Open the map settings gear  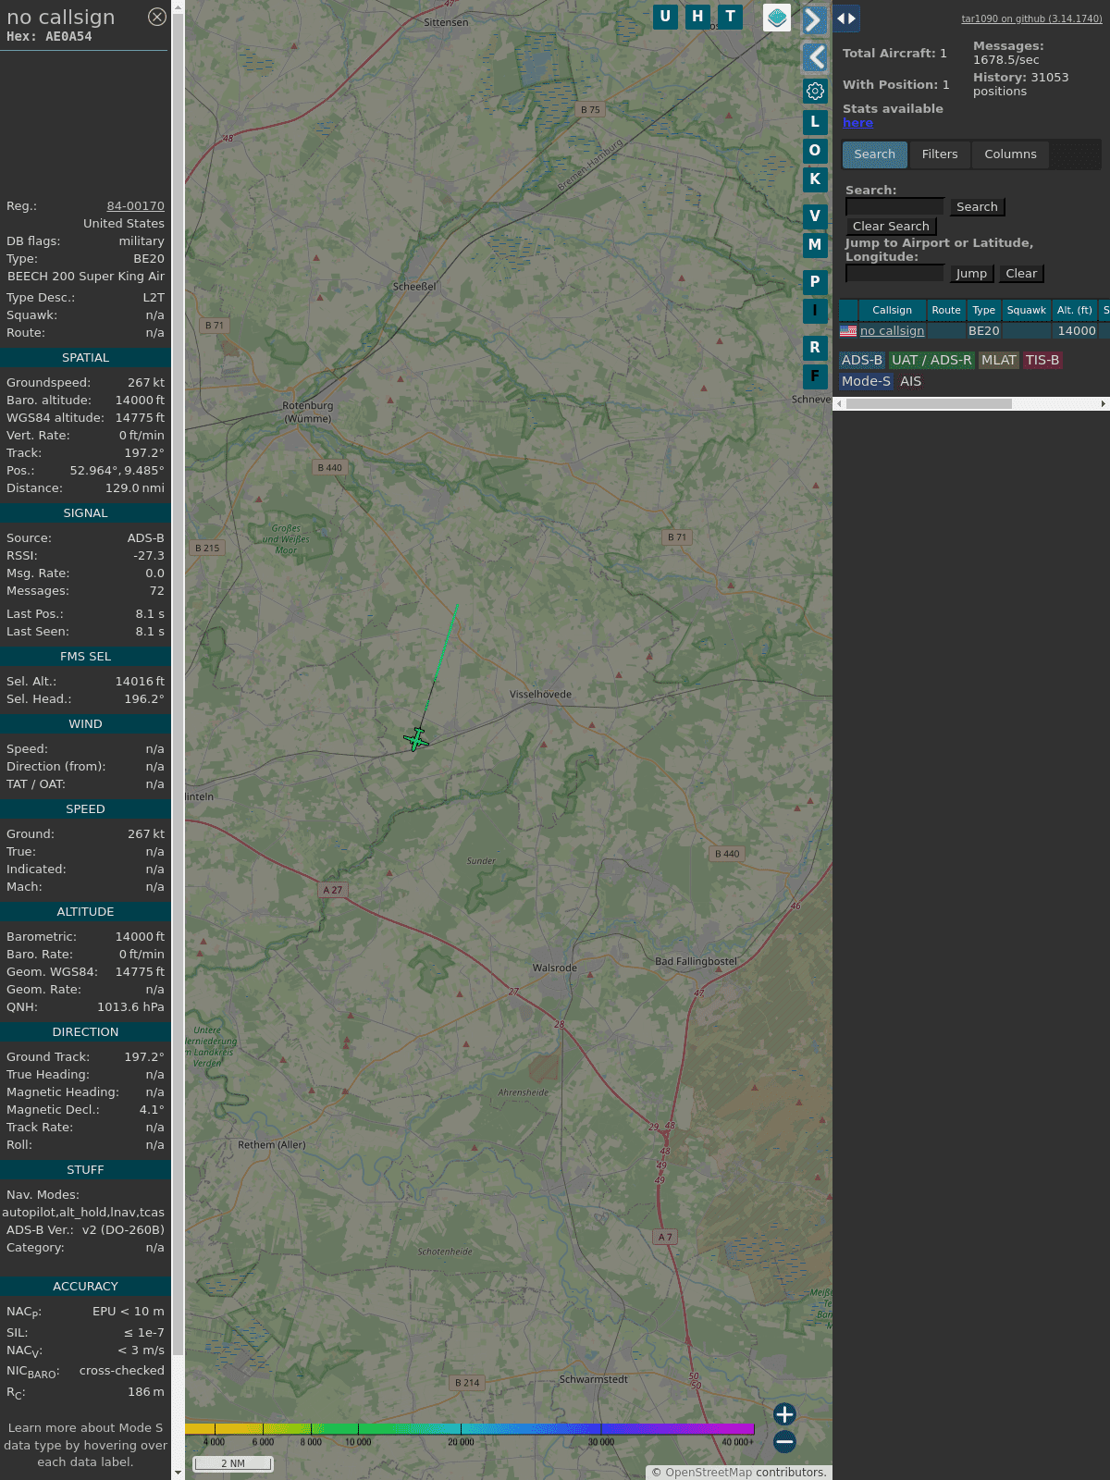tap(815, 91)
